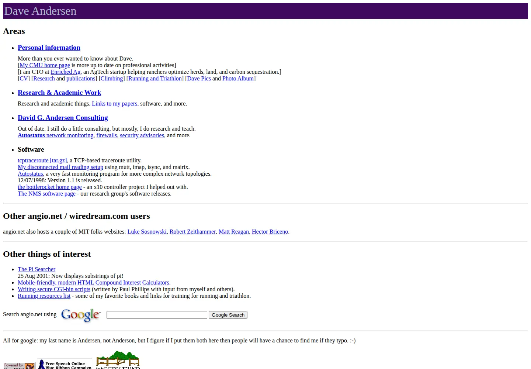531x369 pixels.
Task: Download tcptraceroute [tar.gz] link
Action: coord(42,161)
